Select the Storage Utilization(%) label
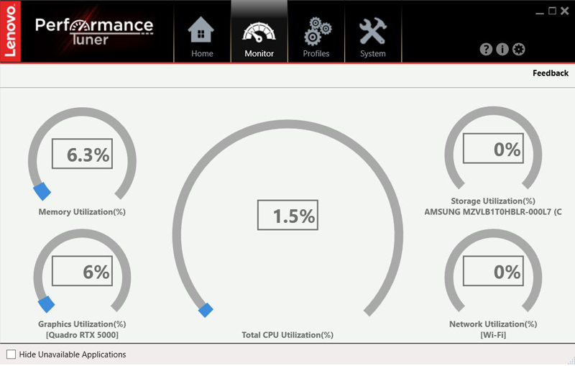Image resolution: width=575 pixels, height=366 pixels. [x=493, y=201]
